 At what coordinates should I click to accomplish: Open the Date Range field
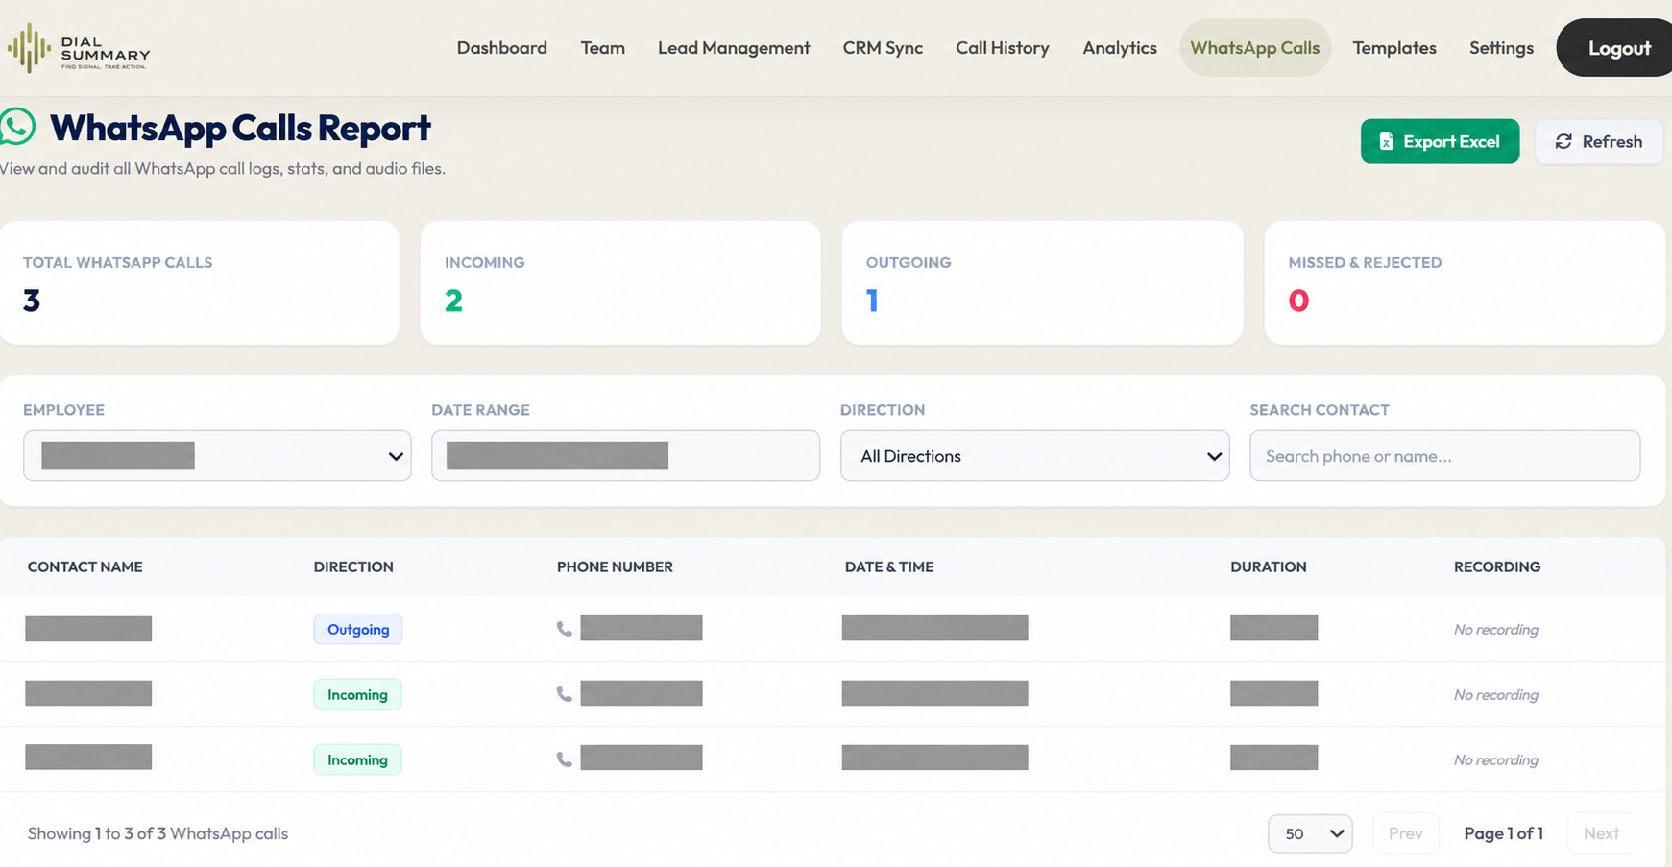pos(625,455)
